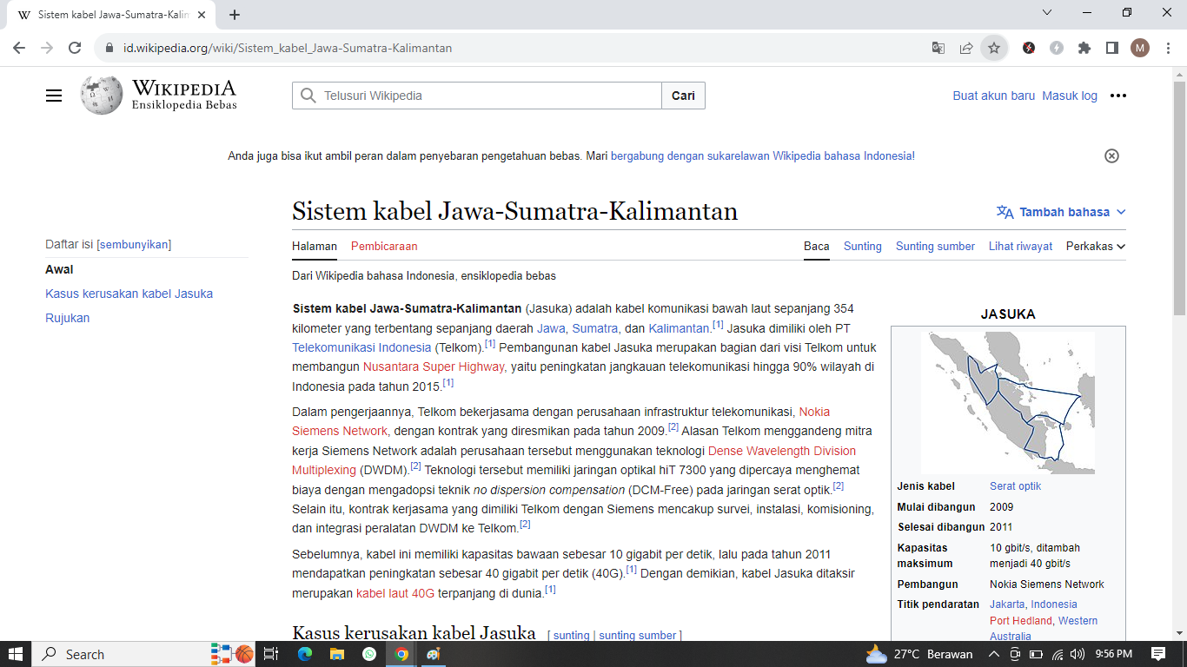Reload the page with the refresh icon
The image size is (1187, 667).
[75, 48]
